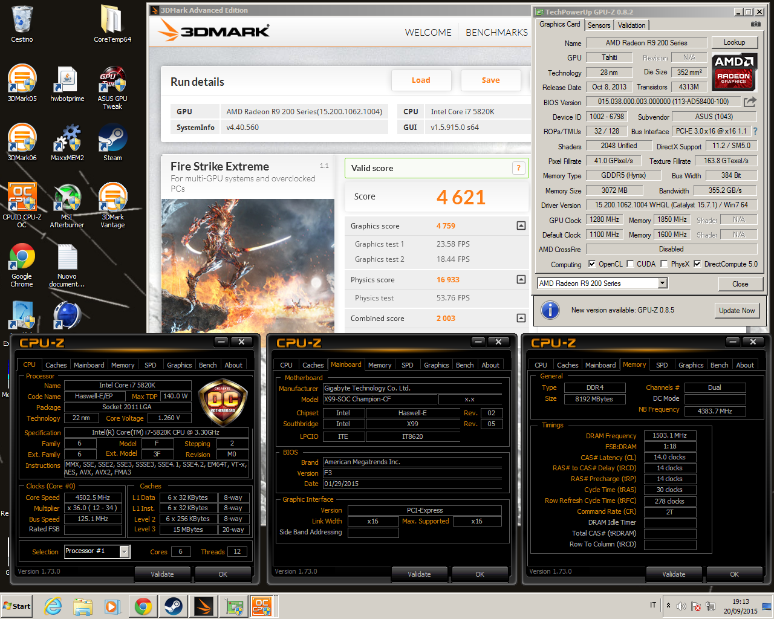Click the Load button in Run details
Screen dimensions: 774x619
421,80
